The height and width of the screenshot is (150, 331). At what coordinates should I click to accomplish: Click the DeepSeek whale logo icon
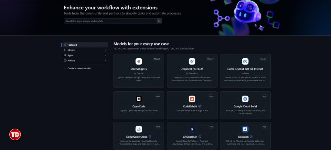pyautogui.click(x=192, y=61)
